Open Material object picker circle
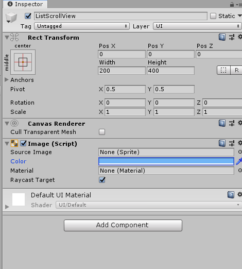Image resolution: width=242 pixels, height=269 pixels. tap(240, 171)
